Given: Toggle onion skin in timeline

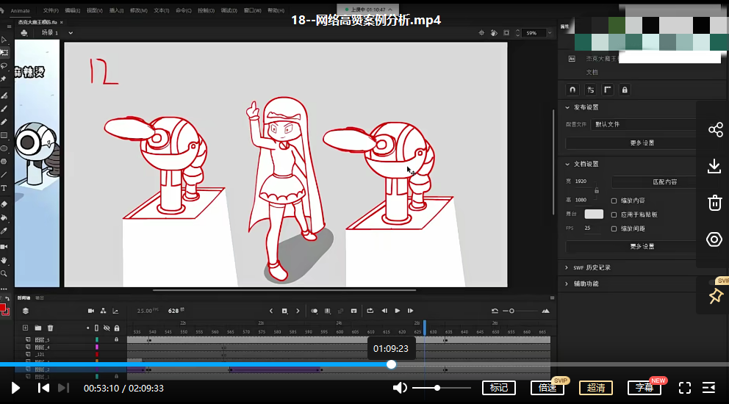Looking at the screenshot, I should [x=315, y=311].
